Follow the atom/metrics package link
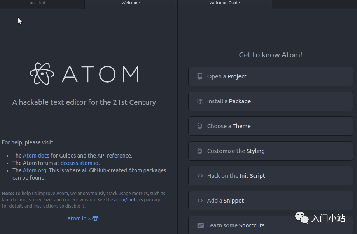This screenshot has width=357, height=234. coord(128,200)
